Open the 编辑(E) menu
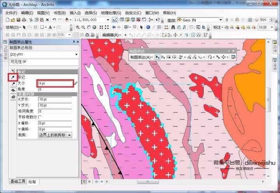The height and width of the screenshot is (193, 280). pyautogui.click(x=27, y=13)
